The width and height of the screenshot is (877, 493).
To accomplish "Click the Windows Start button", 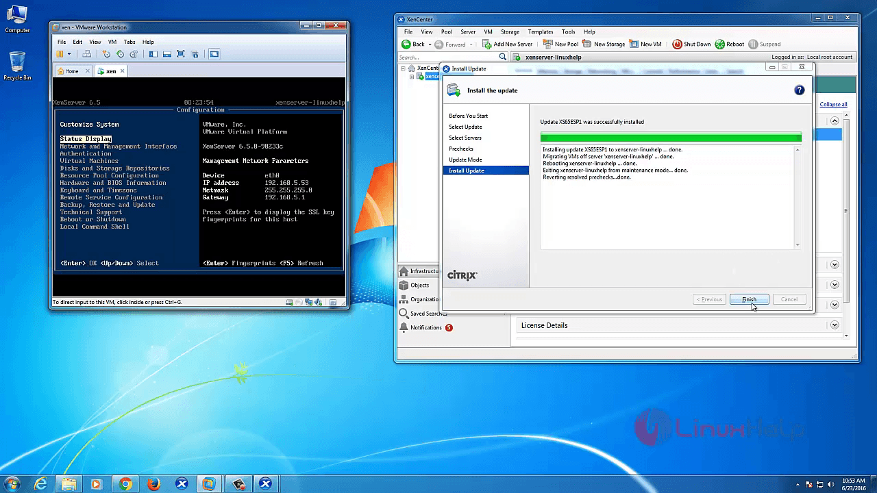I will tap(13, 484).
